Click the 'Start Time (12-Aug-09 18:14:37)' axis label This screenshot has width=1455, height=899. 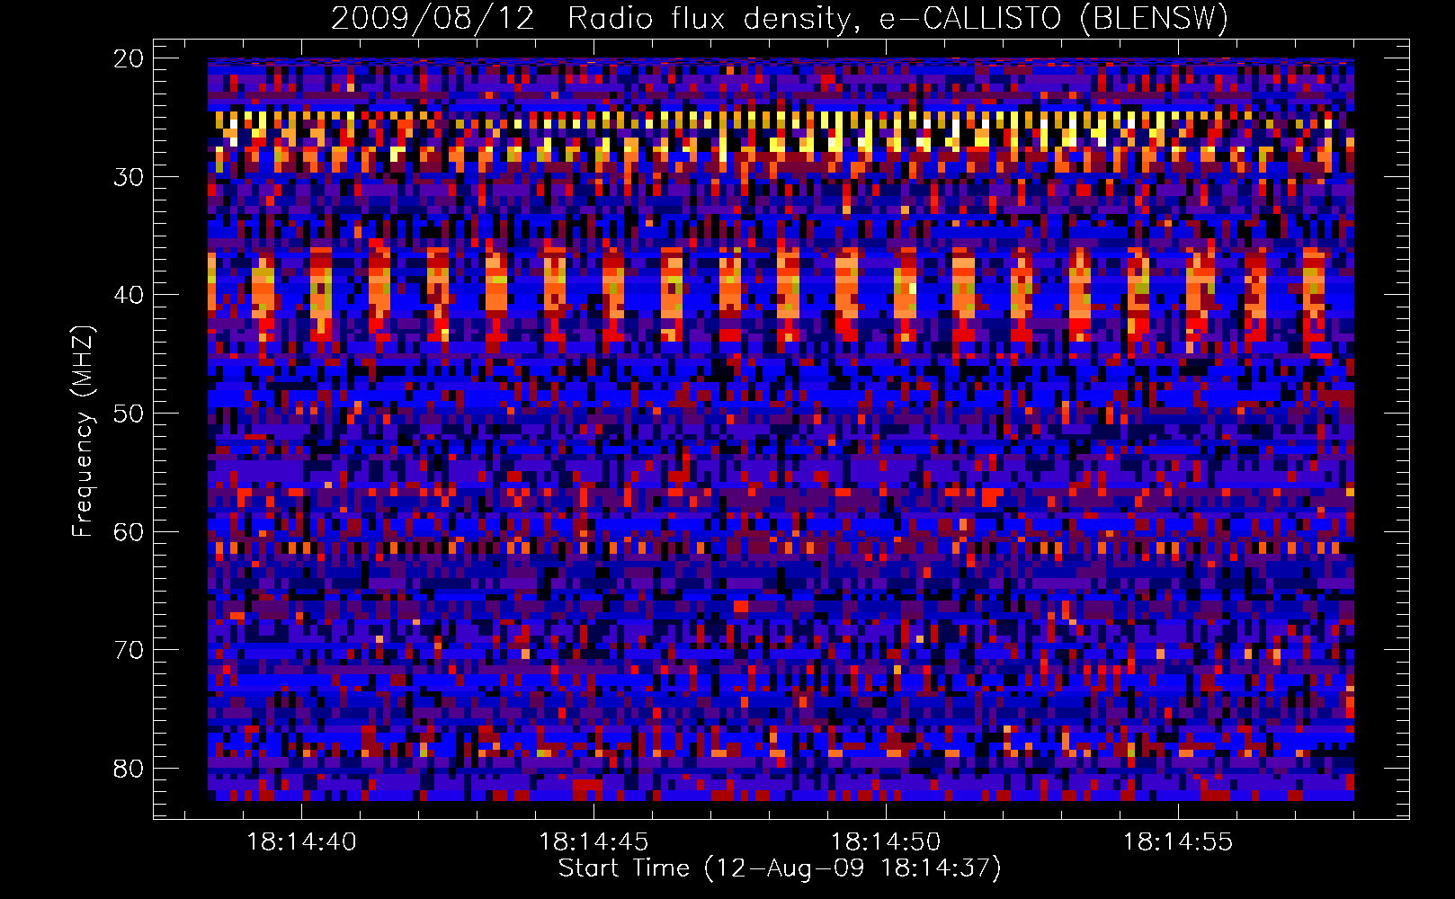(x=780, y=868)
